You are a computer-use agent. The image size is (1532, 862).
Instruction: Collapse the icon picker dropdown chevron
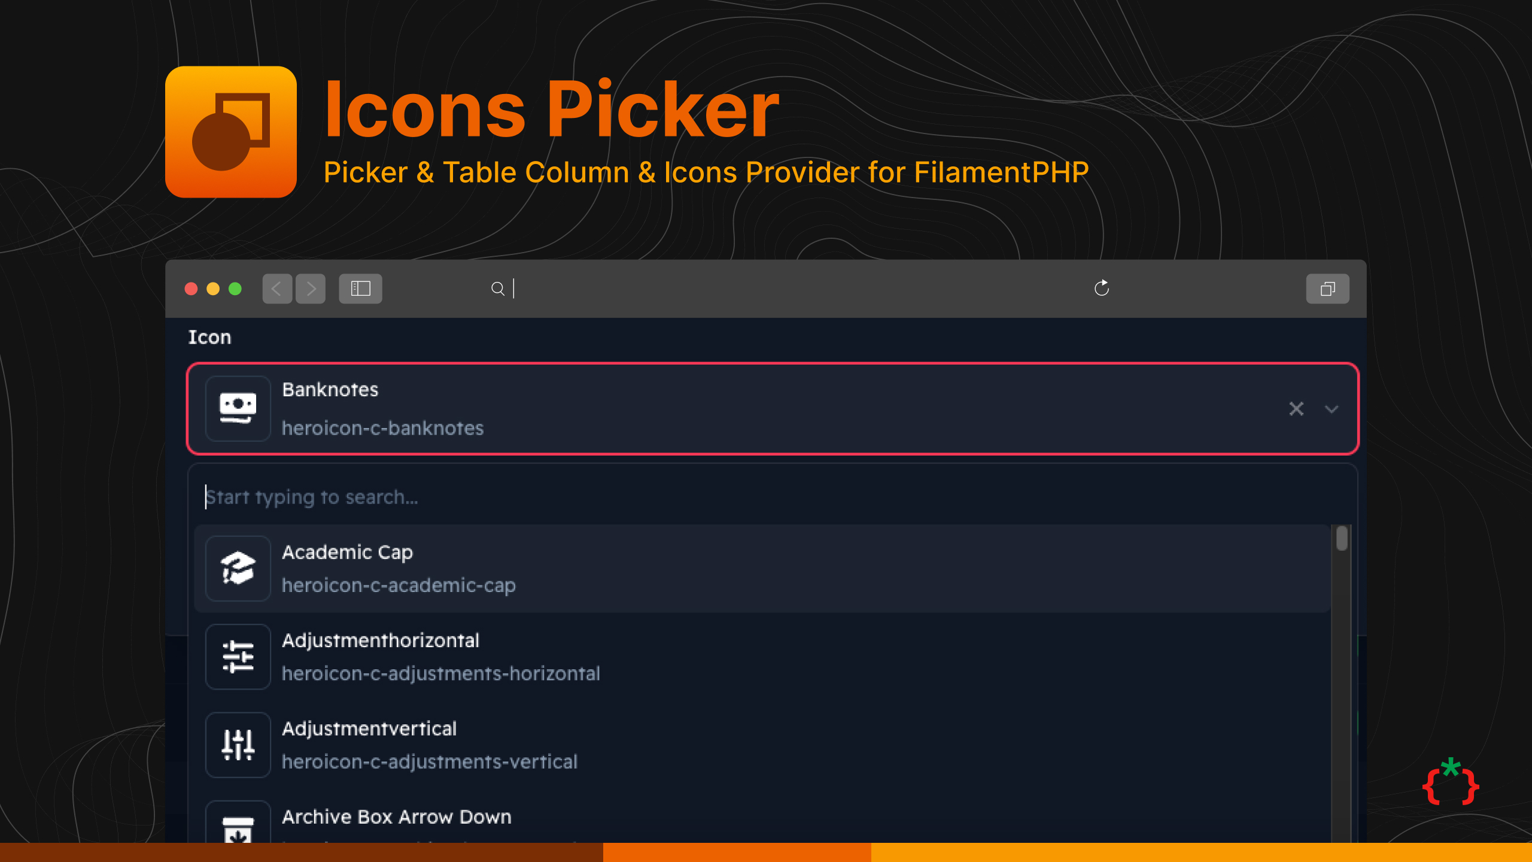1332,409
